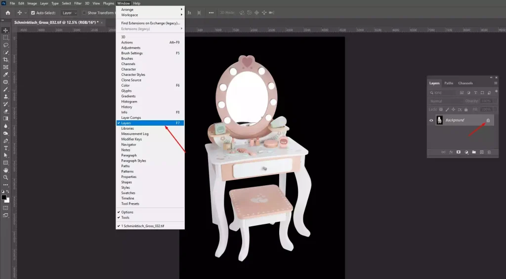
Task: Collapse the Layers panel with double arrows
Action: 491,77
